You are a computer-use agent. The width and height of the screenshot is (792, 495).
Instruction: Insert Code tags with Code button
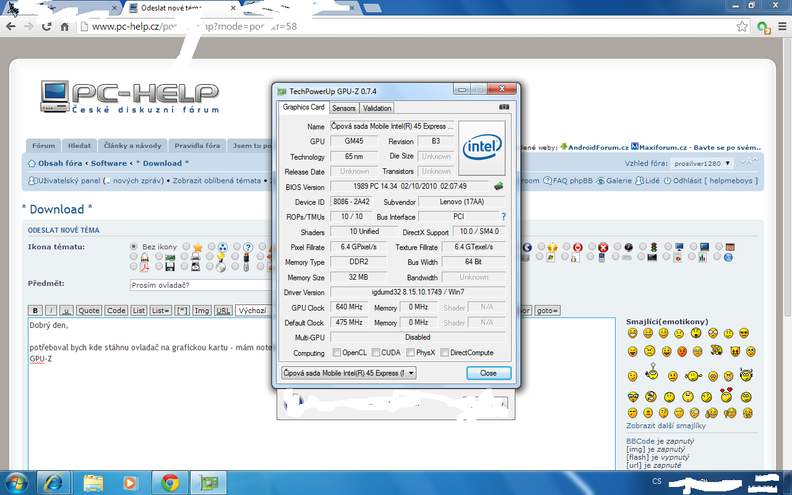pos(116,311)
